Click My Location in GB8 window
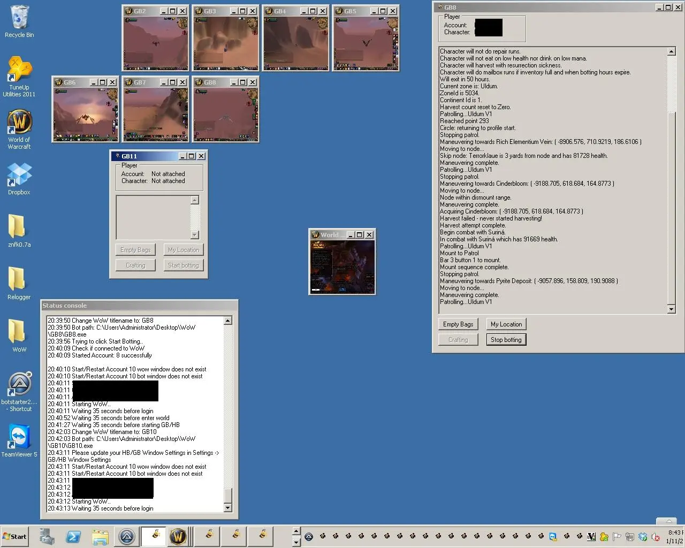 pyautogui.click(x=506, y=324)
